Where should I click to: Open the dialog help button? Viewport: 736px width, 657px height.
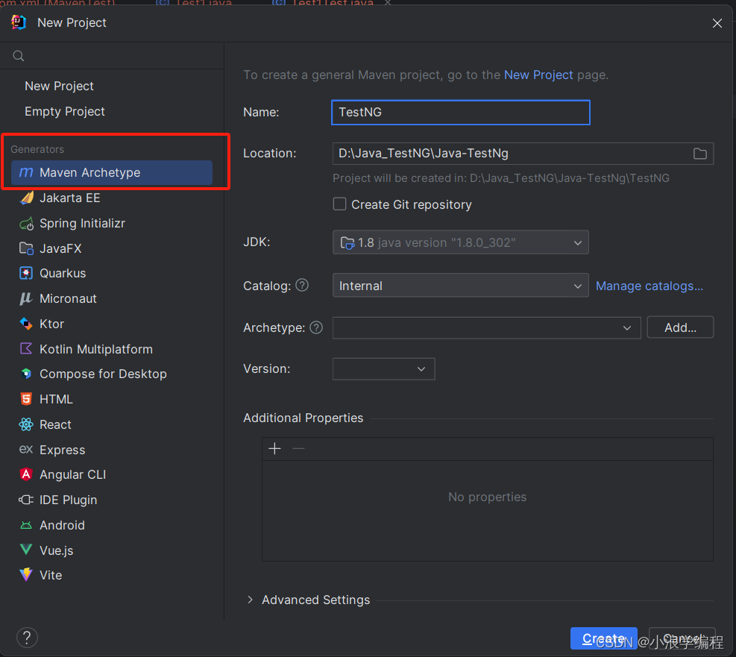[28, 638]
